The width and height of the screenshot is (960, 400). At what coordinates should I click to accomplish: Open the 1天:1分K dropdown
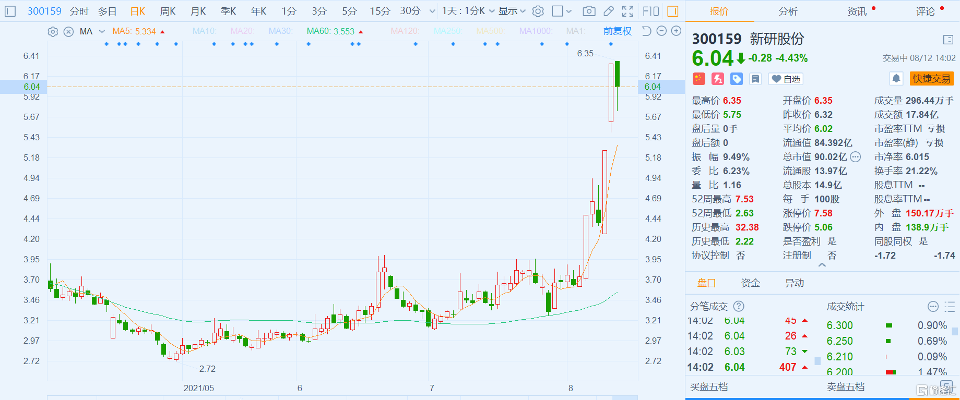468,11
